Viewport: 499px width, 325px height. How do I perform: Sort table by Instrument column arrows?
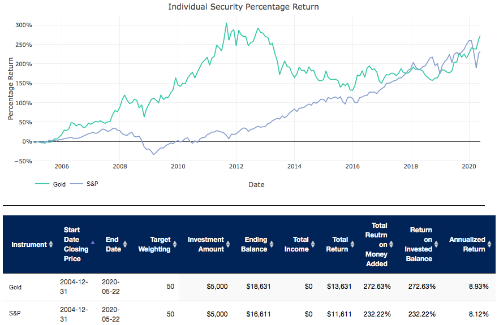click(51, 244)
